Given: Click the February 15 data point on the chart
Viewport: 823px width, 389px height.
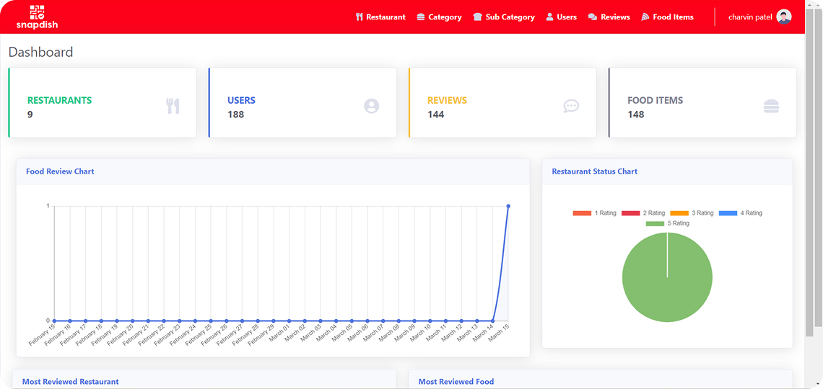Looking at the screenshot, I should coord(54,321).
